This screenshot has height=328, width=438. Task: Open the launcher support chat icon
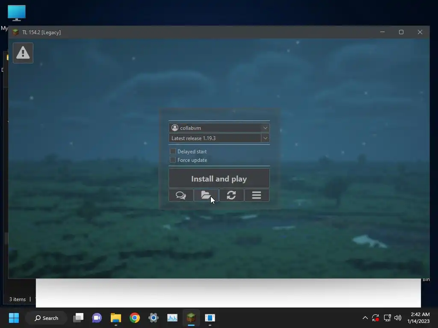181,195
